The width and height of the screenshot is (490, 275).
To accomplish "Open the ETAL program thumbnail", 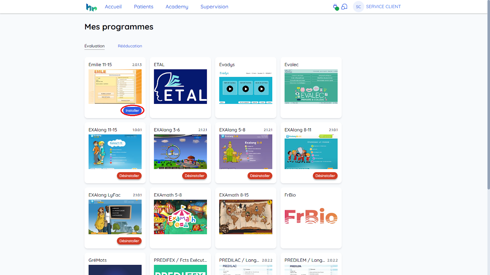I will pyautogui.click(x=180, y=86).
